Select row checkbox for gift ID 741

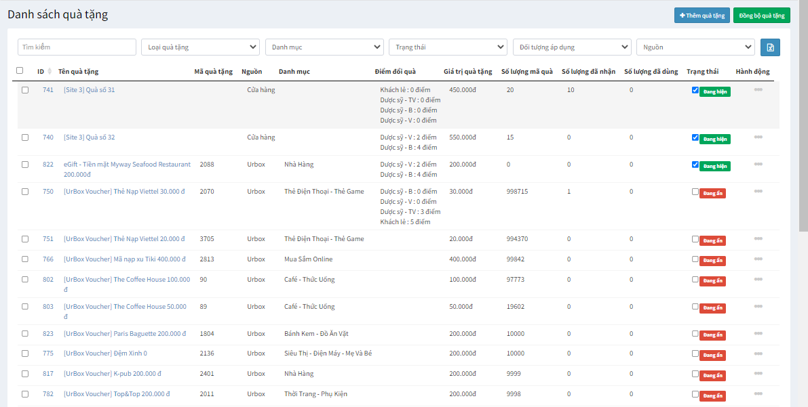coord(25,90)
